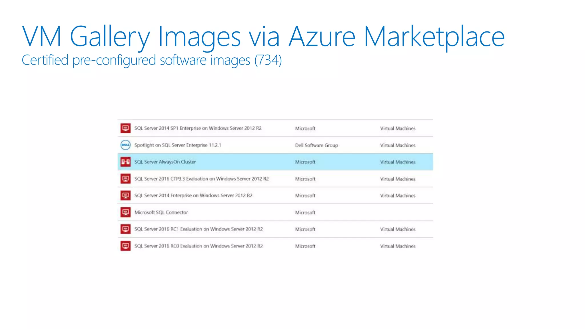Click the Microsoft SQL Connector icon
The height and width of the screenshot is (329, 585).
coord(125,212)
